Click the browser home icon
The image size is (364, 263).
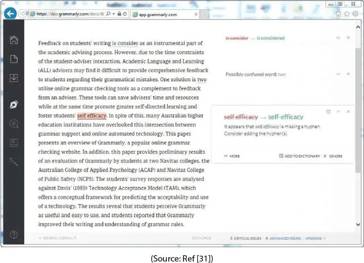pyautogui.click(x=338, y=14)
